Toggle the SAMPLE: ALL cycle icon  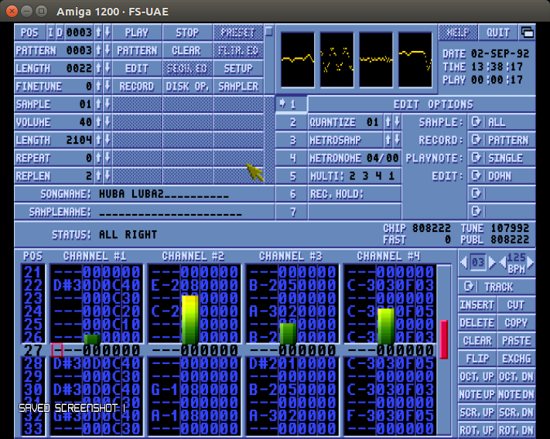(477, 122)
